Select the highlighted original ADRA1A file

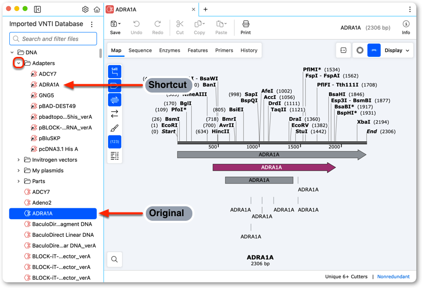coord(53,214)
